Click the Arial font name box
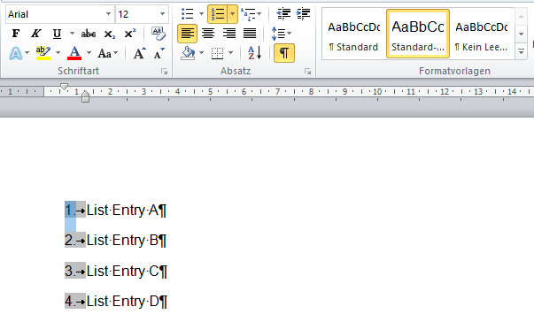Screen dimensions: 534x322 pos(56,14)
